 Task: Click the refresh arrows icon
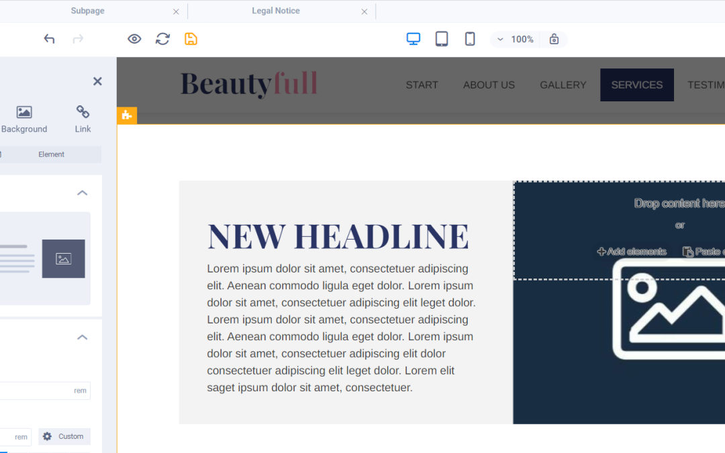coord(162,40)
